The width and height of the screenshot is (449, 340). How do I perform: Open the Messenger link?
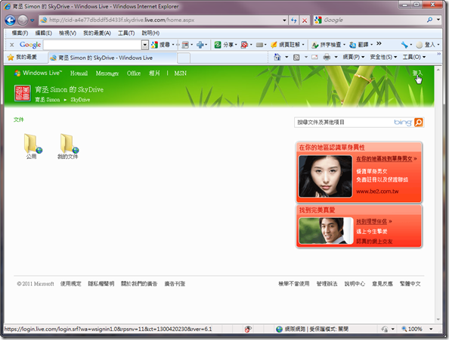click(x=107, y=73)
